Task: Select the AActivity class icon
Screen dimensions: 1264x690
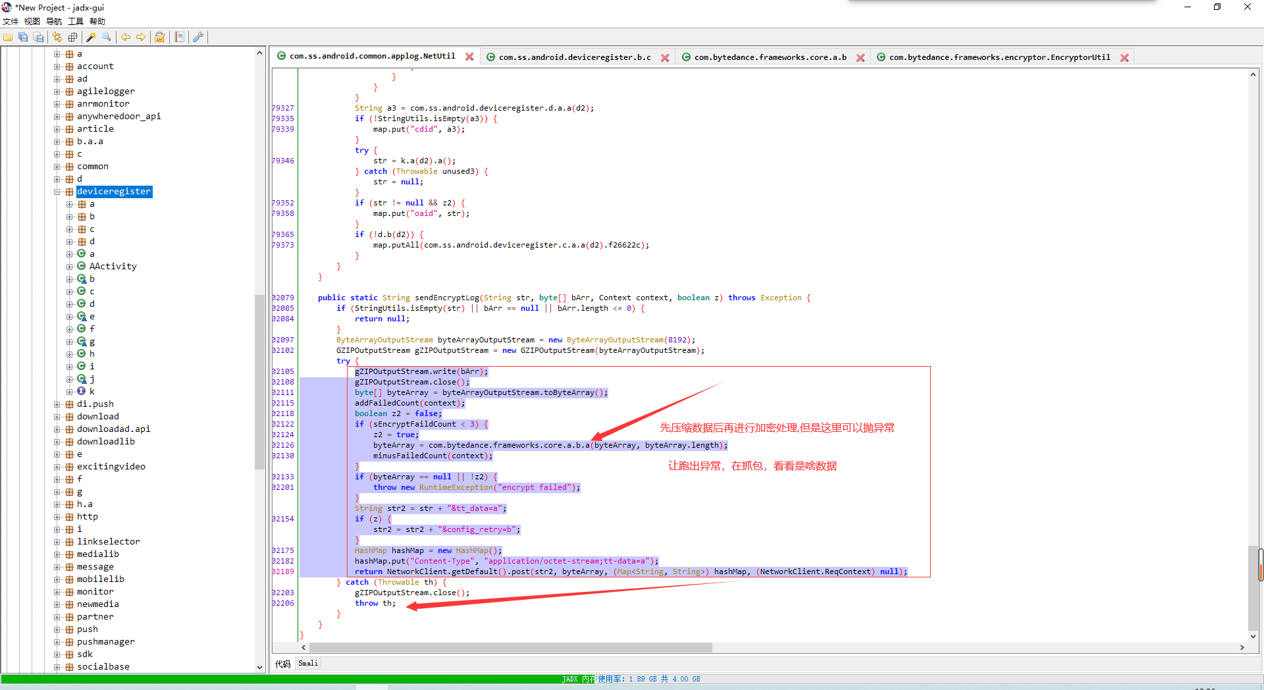Action: [82, 266]
